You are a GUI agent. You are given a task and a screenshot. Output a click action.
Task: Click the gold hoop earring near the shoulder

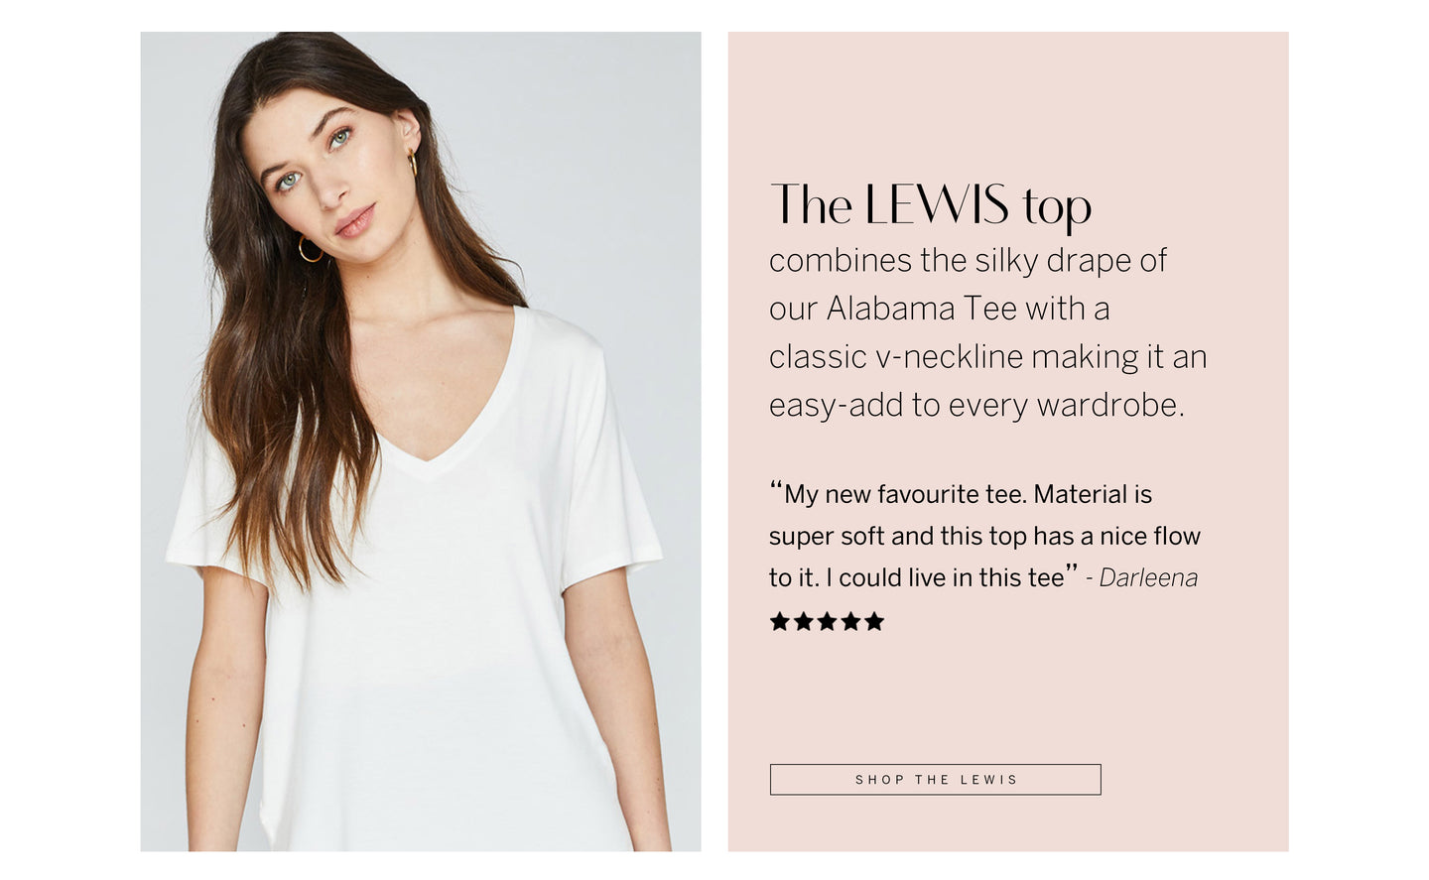click(310, 248)
